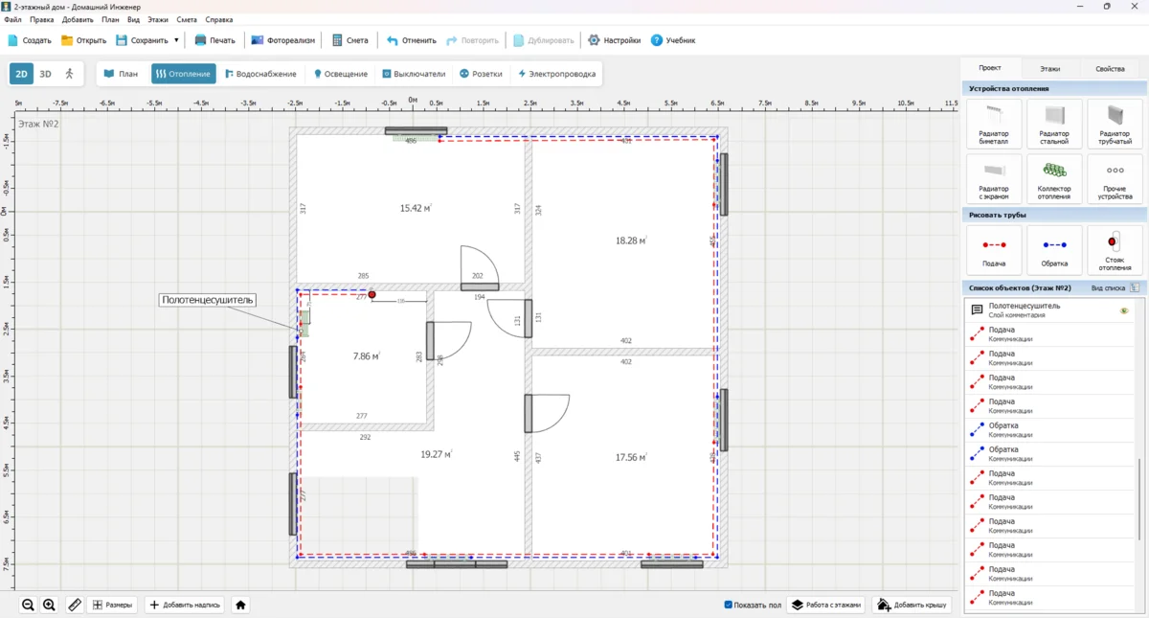1149x618 pixels.
Task: Choose the Радиатор биметалл device
Action: (994, 125)
